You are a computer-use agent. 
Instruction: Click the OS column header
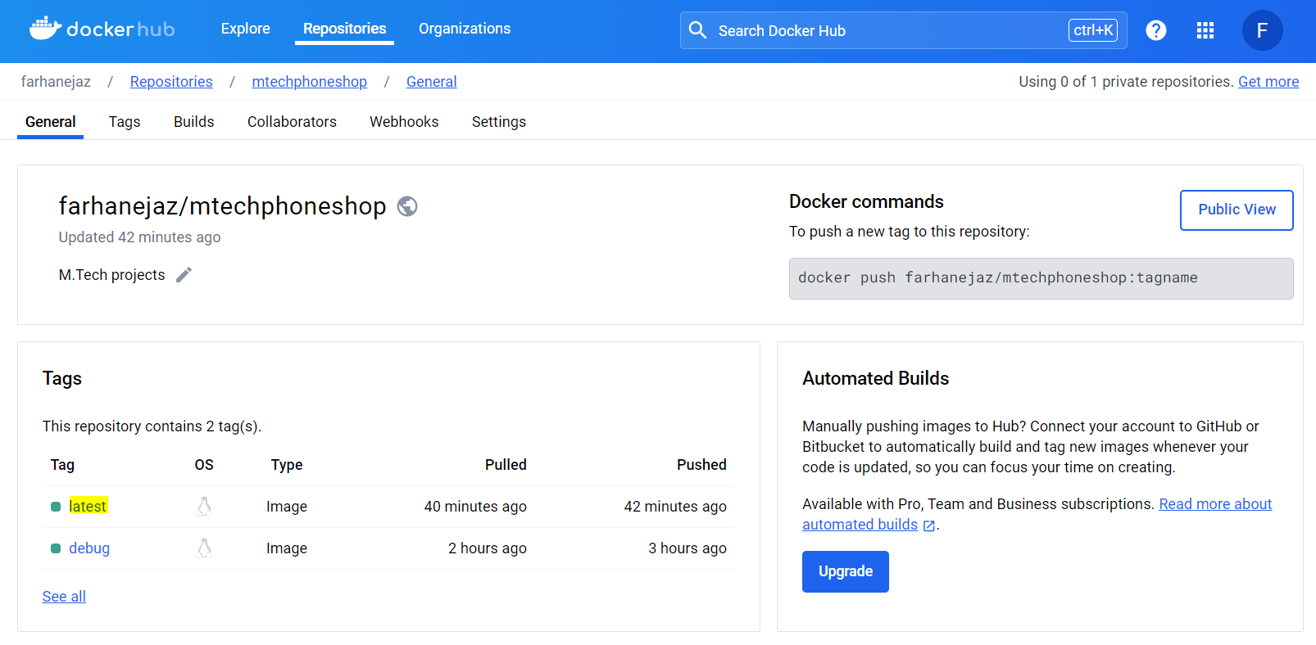pyautogui.click(x=204, y=465)
